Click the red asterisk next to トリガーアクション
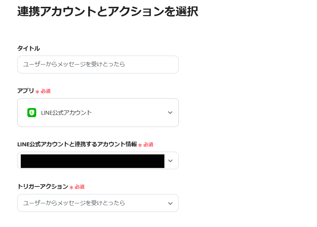Image resolution: width=317 pixels, height=227 pixels. (x=71, y=188)
